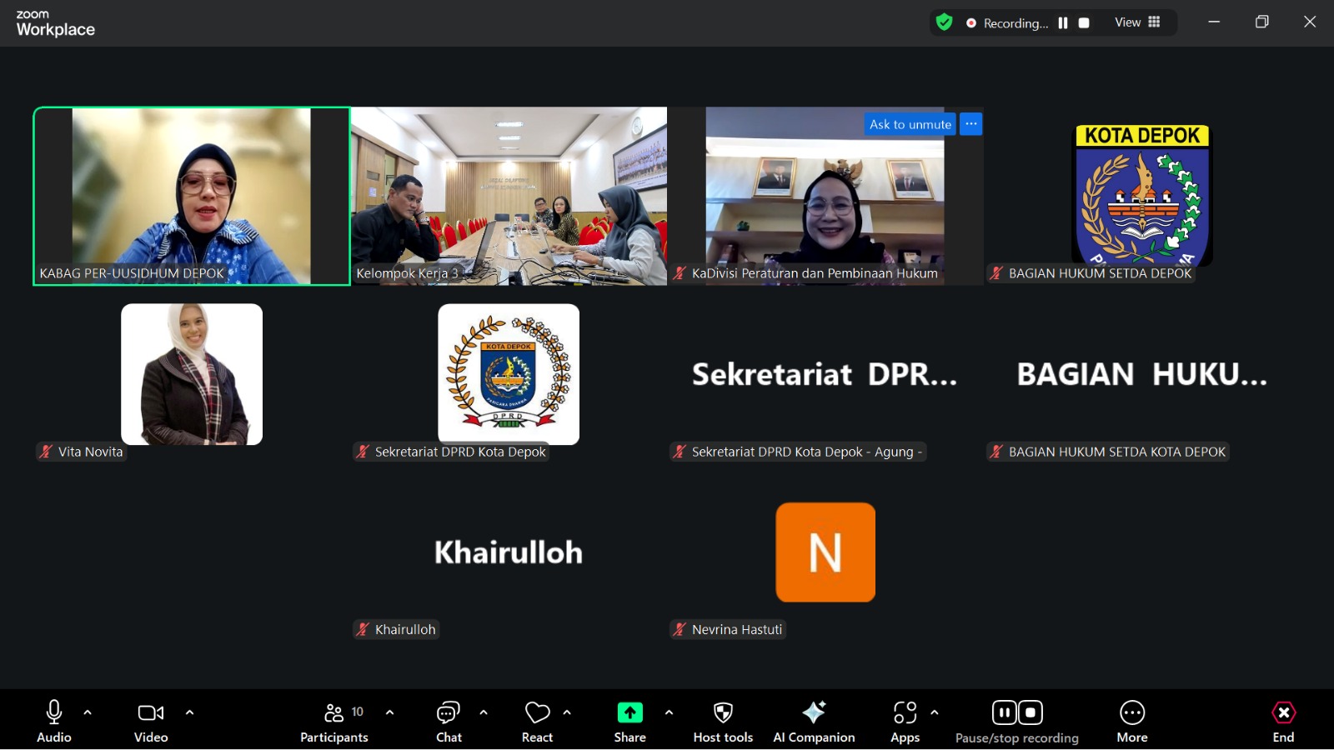Click the green Share screen icon
The width and height of the screenshot is (1334, 750).
coord(629,713)
